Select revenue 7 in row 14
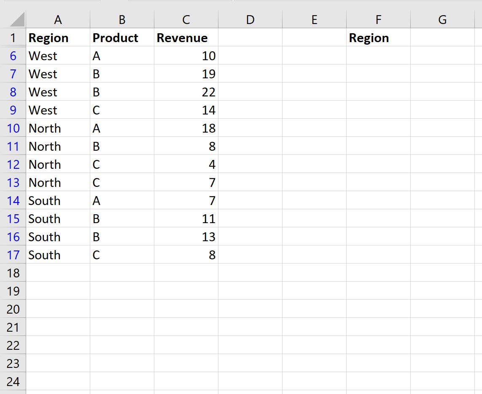Screen dimensions: 482x394 tap(186, 200)
